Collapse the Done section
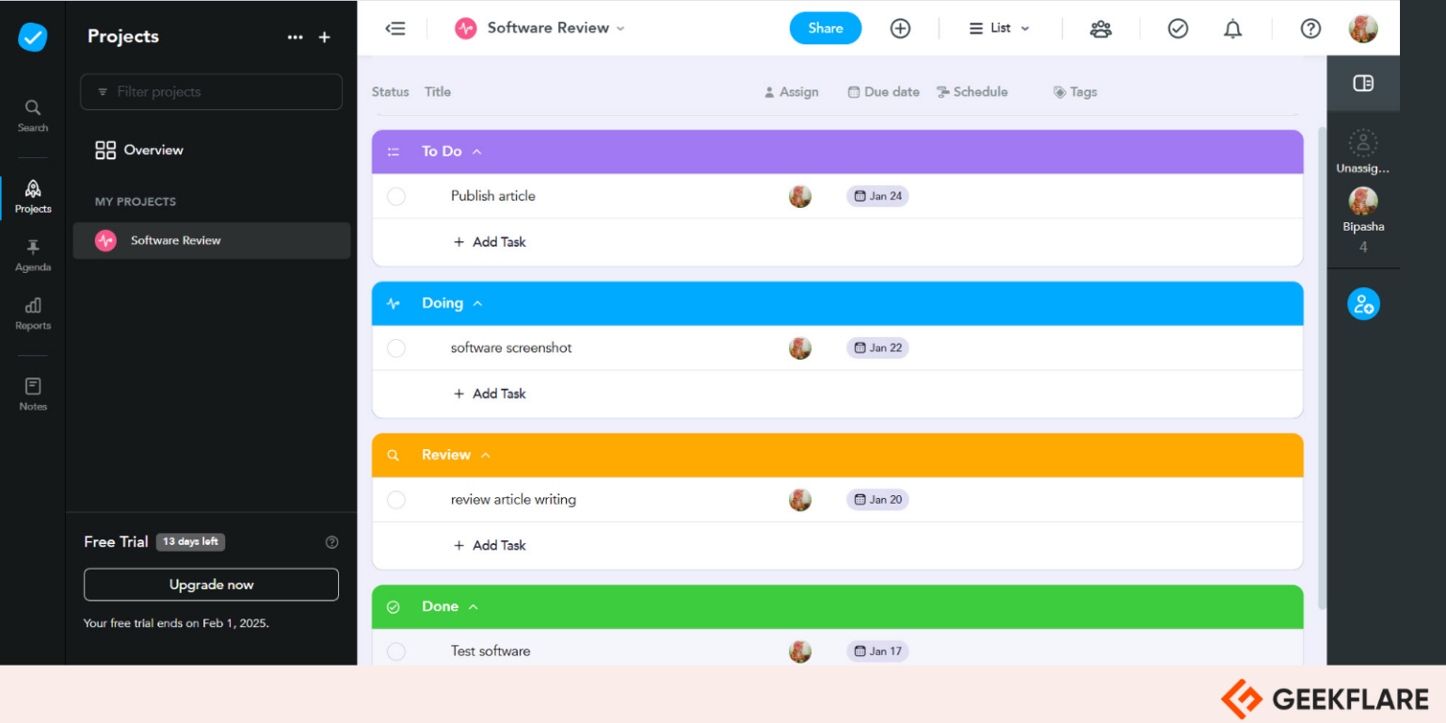The image size is (1446, 723). 474,607
